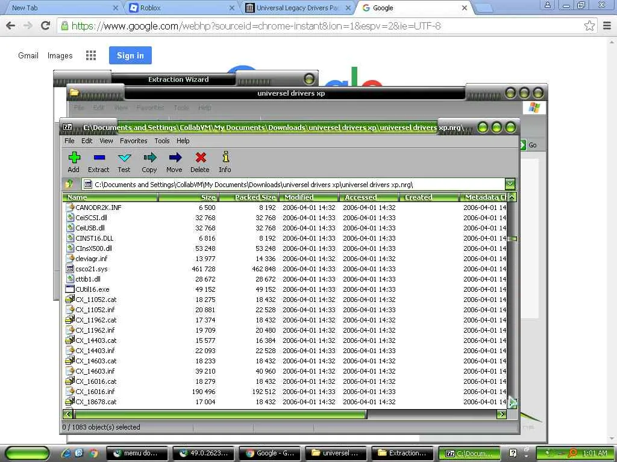
Task: Open the Tools menu in 7-Zip
Action: click(x=162, y=141)
